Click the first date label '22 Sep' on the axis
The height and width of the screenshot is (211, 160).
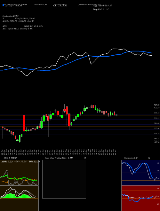tap(3, 152)
